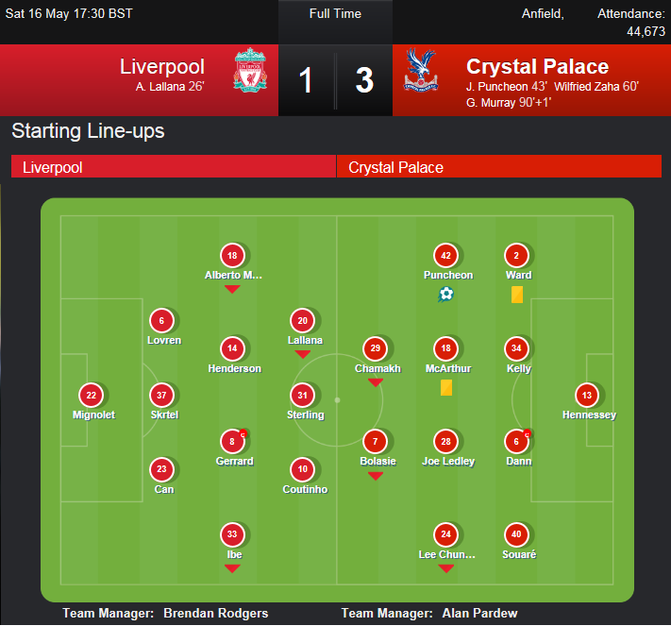Click McArthur's yellow card icon
671x626 pixels.
tap(446, 387)
